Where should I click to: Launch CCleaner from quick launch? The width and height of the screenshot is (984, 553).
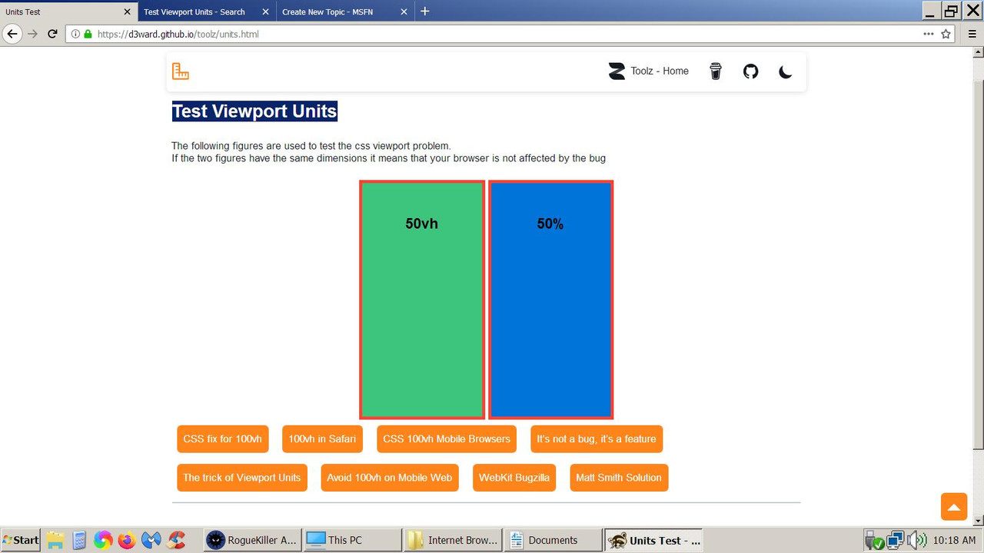click(177, 540)
